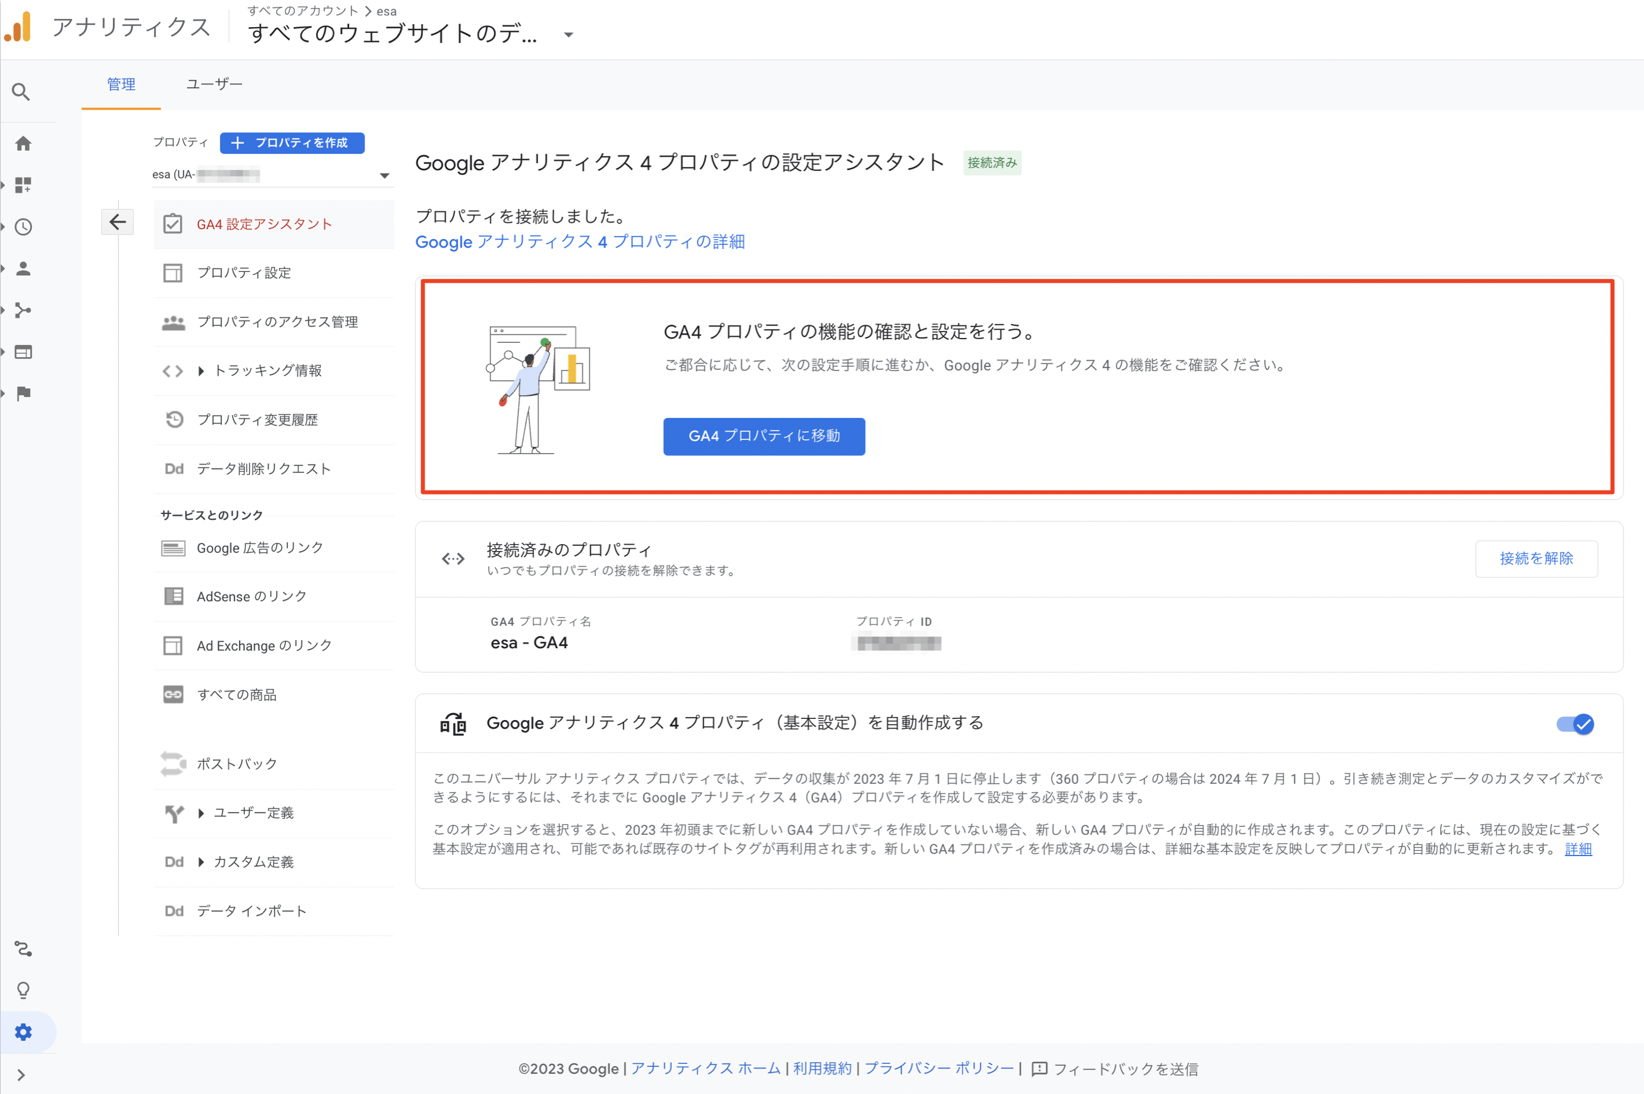1644x1094 pixels.
Task: Click the GA4 プロパティに移動 button
Action: pos(764,437)
